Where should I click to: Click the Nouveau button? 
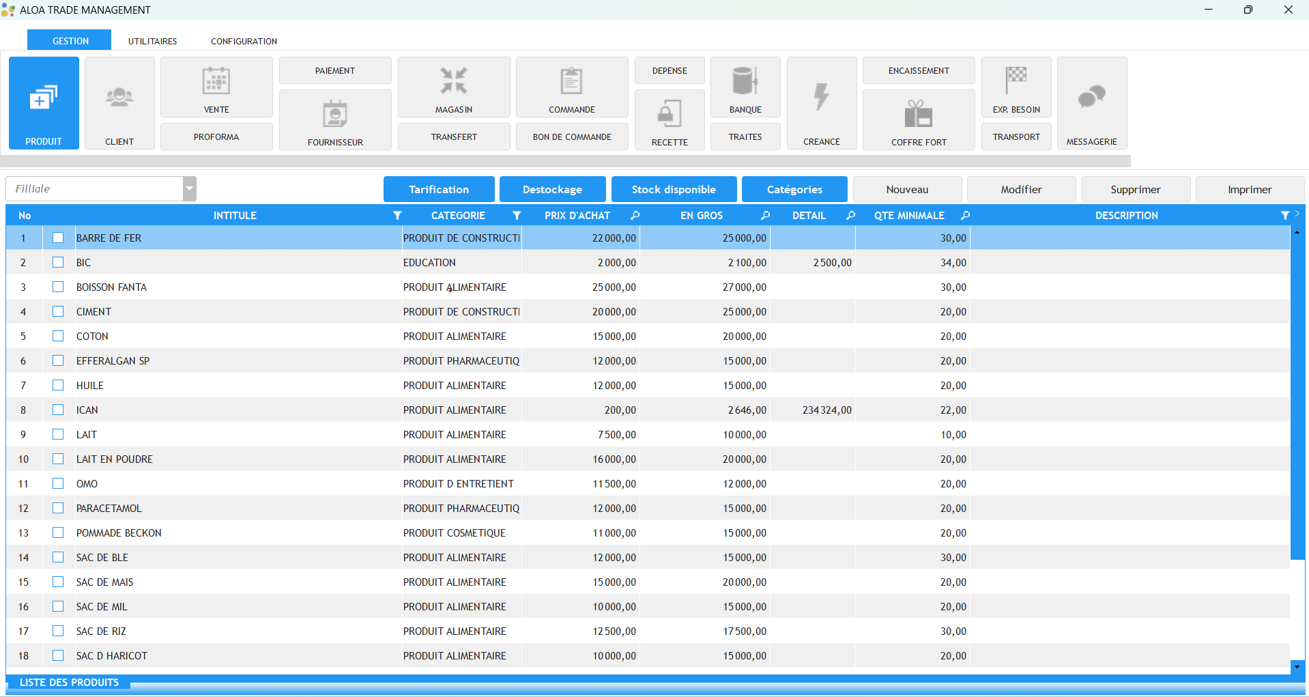coord(907,189)
